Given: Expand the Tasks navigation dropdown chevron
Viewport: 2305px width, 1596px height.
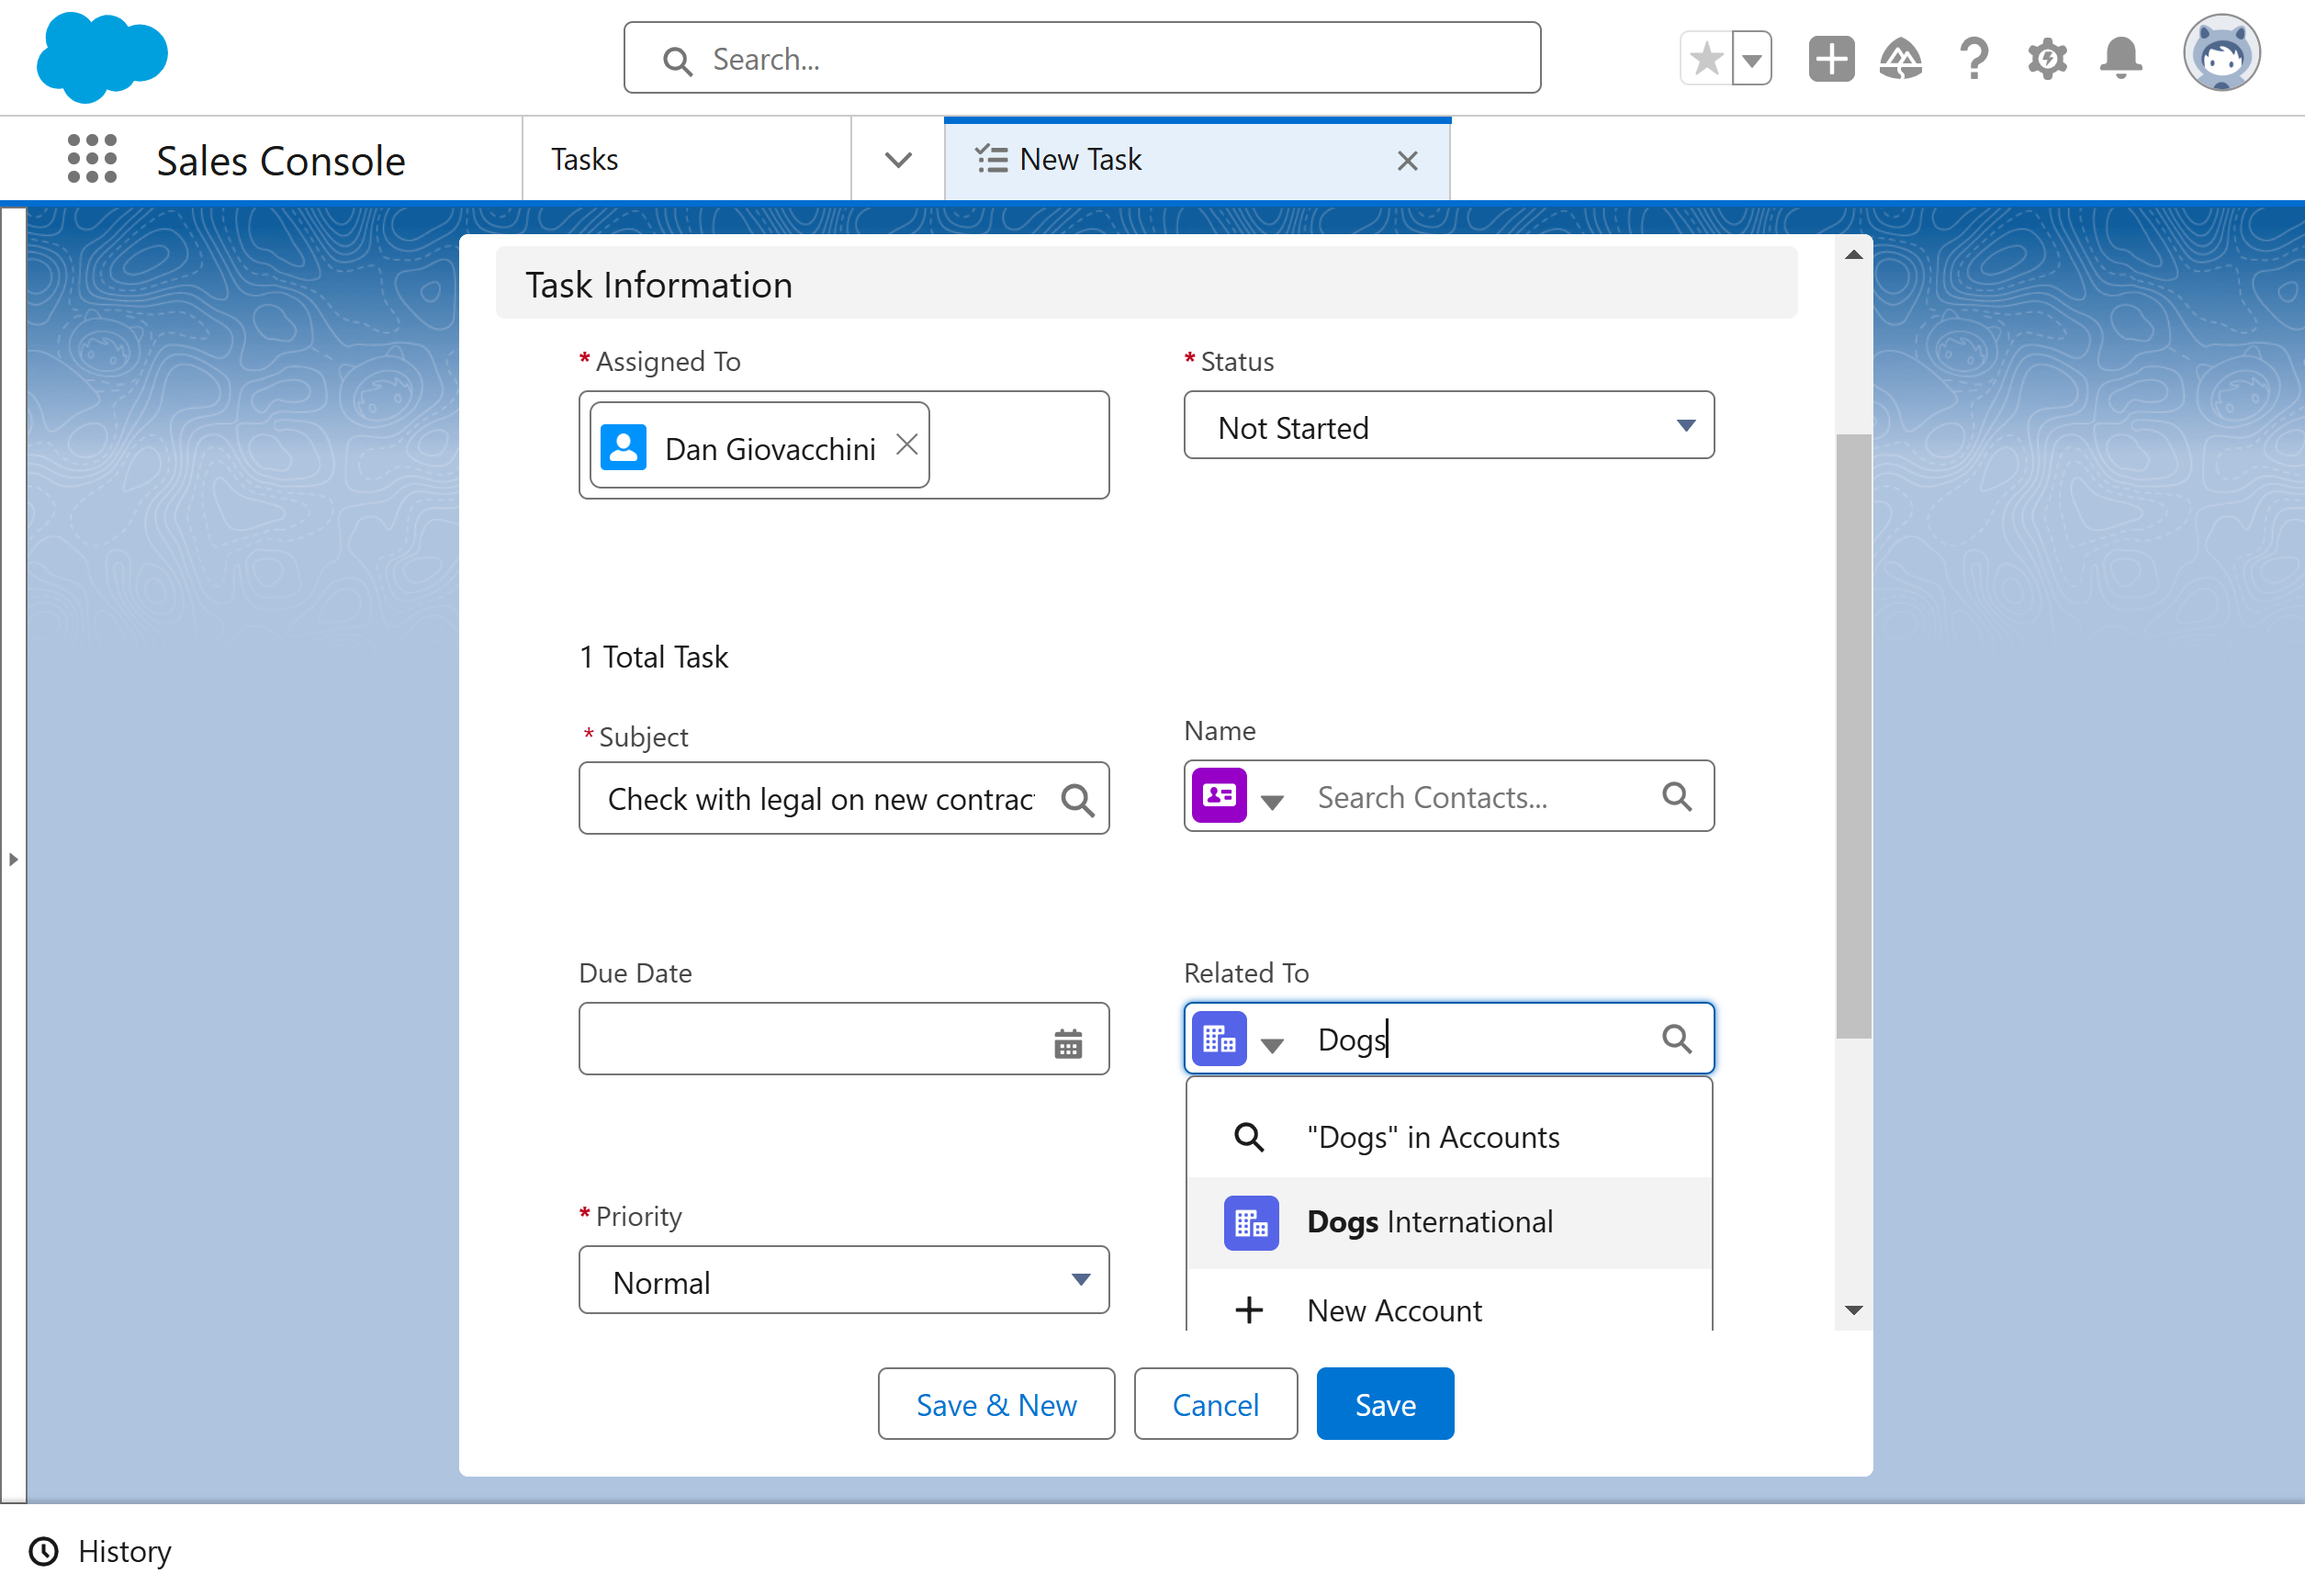Looking at the screenshot, I should pyautogui.click(x=898, y=160).
